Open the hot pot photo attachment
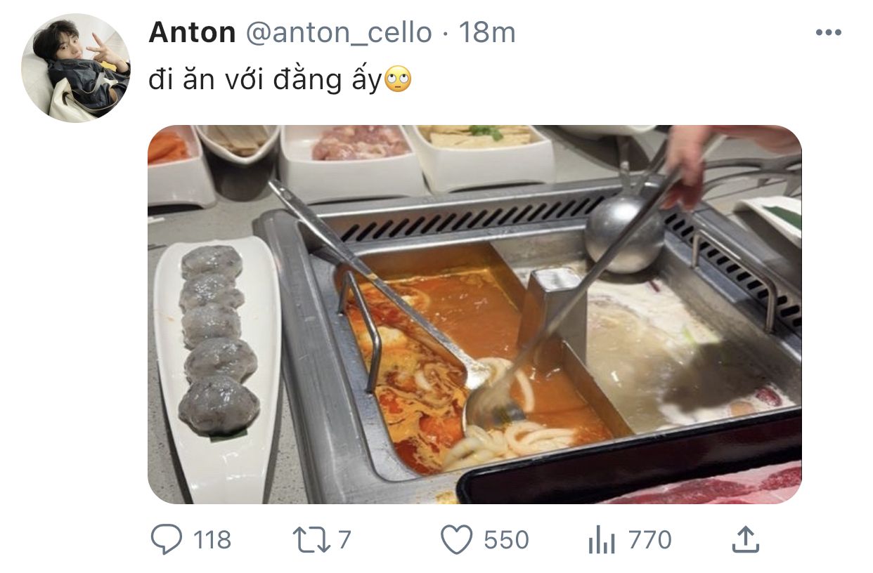This screenshot has width=873, height=573. pyautogui.click(x=474, y=314)
